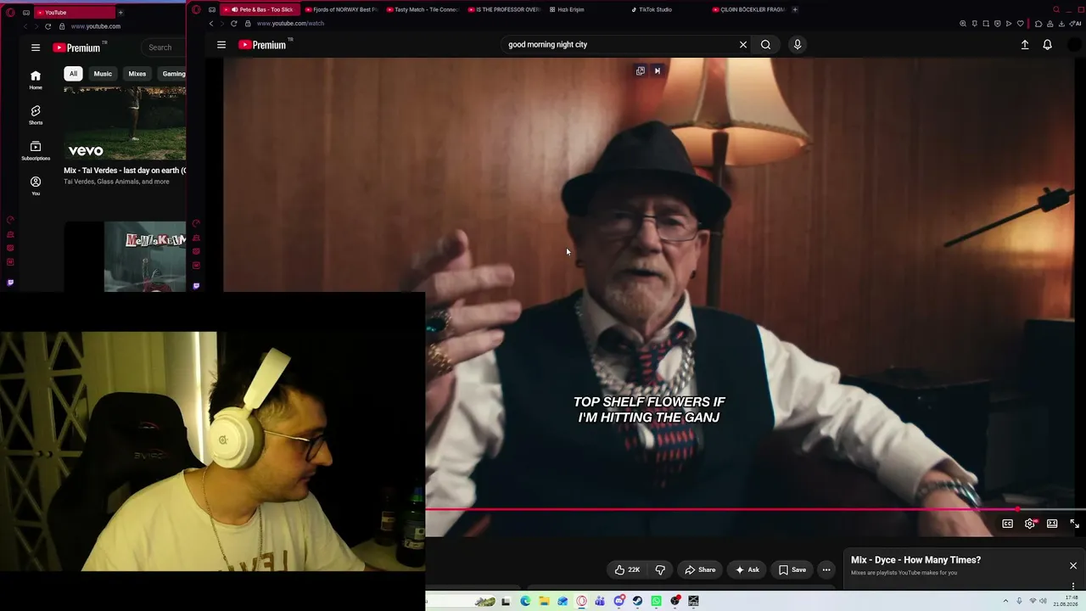Open File Explorer from the taskbar

[544, 601]
